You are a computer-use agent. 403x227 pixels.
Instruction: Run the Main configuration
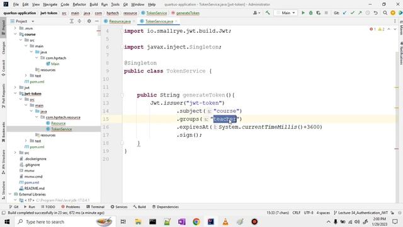303,13
